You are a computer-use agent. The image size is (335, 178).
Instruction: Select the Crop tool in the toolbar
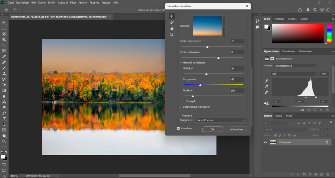4,45
